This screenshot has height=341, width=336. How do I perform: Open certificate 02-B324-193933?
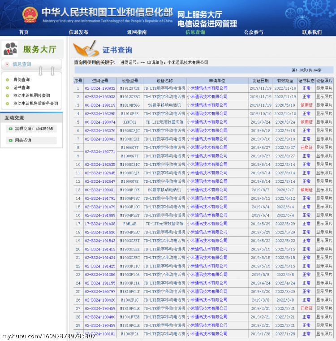coord(100,97)
